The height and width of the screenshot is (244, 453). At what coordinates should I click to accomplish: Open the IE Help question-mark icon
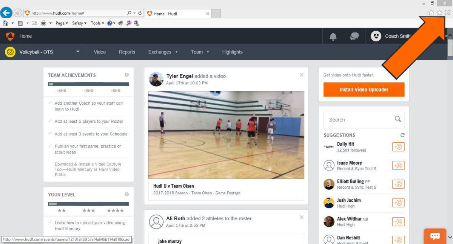(109, 23)
